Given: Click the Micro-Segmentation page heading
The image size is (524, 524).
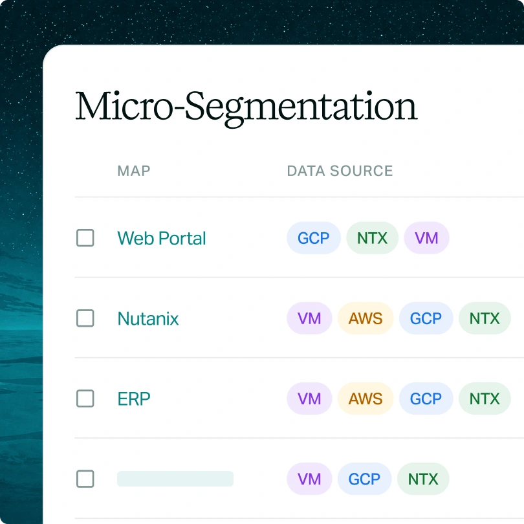Looking at the screenshot, I should [x=246, y=107].
